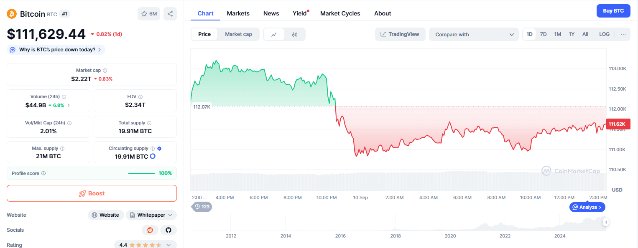The width and height of the screenshot is (638, 248).
Task: Set chart range to 1M
Action: 557,34
